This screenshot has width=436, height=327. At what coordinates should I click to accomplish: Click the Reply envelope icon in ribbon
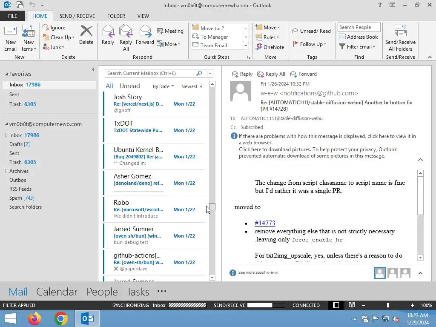pyautogui.click(x=108, y=31)
